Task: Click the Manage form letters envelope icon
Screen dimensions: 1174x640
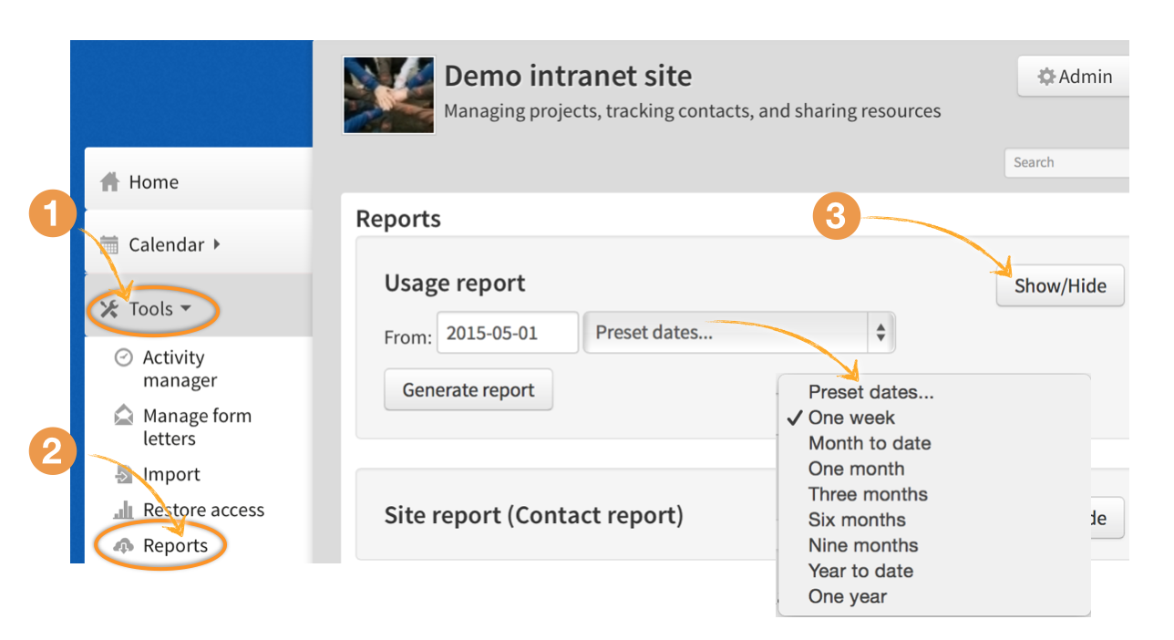Action: point(123,416)
